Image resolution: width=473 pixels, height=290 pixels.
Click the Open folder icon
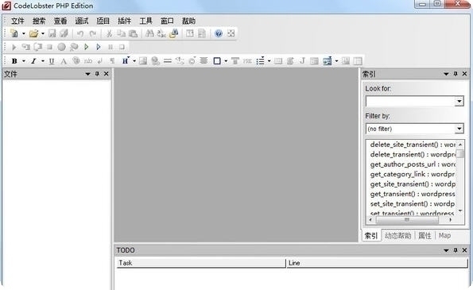(33, 33)
